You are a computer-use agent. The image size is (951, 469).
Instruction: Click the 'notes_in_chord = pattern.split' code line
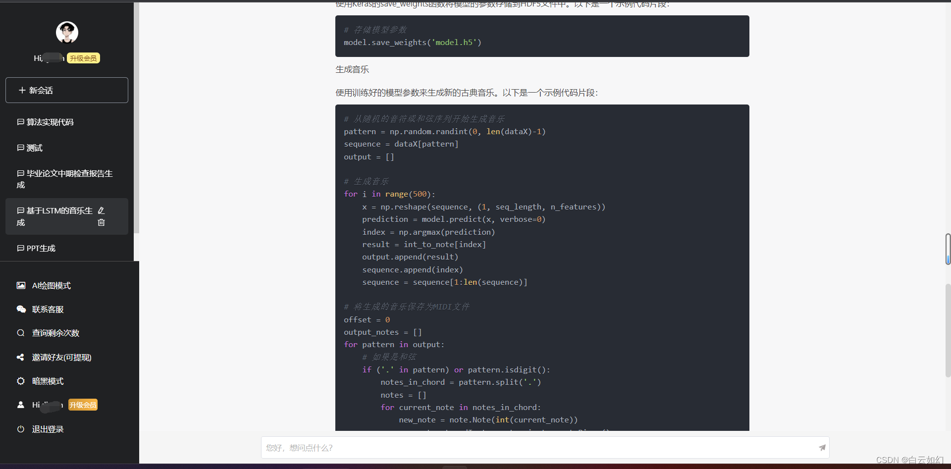click(x=461, y=382)
